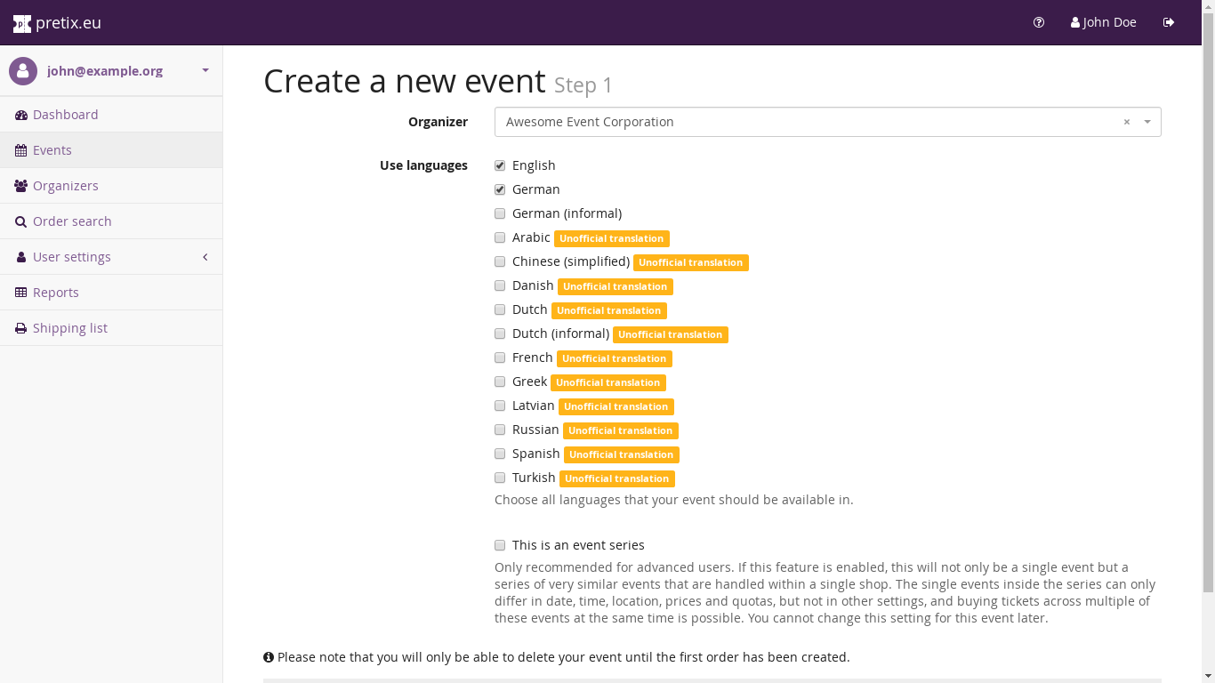The width and height of the screenshot is (1215, 683).
Task: Tick the "This is an event series" checkbox
Action: tap(500, 545)
